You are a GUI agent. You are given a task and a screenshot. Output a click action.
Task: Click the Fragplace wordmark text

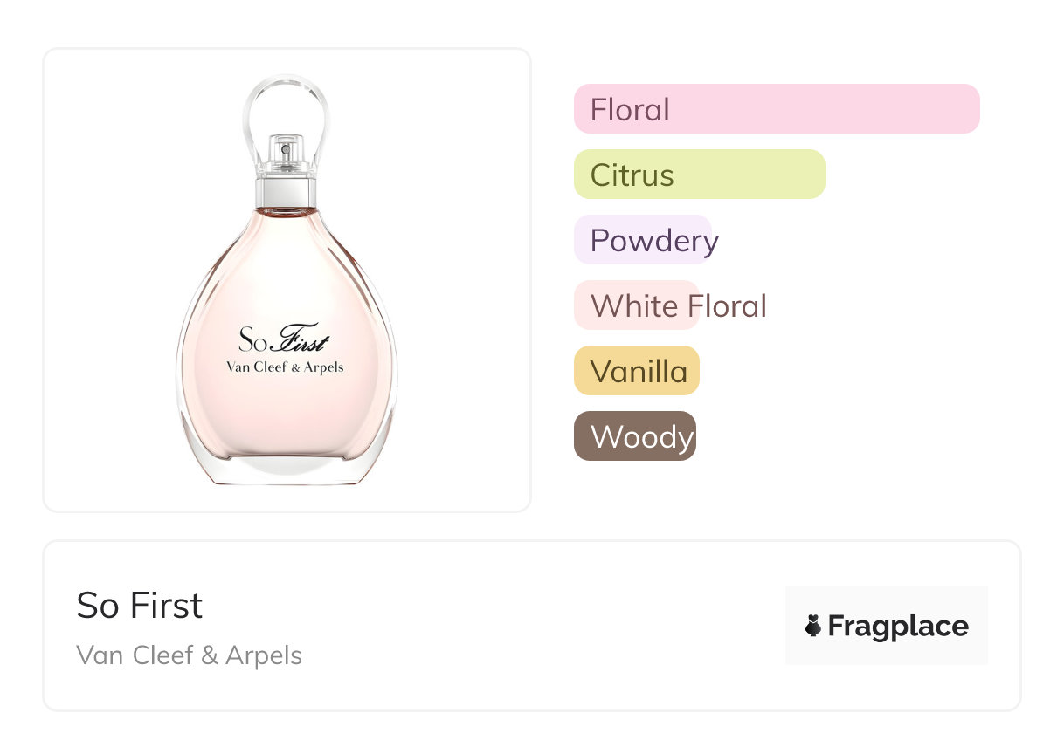click(x=898, y=626)
